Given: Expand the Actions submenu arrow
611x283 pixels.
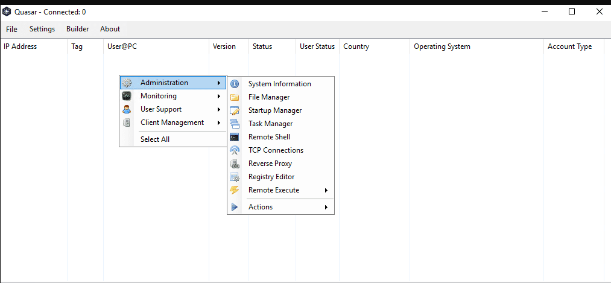Looking at the screenshot, I should click(x=326, y=207).
